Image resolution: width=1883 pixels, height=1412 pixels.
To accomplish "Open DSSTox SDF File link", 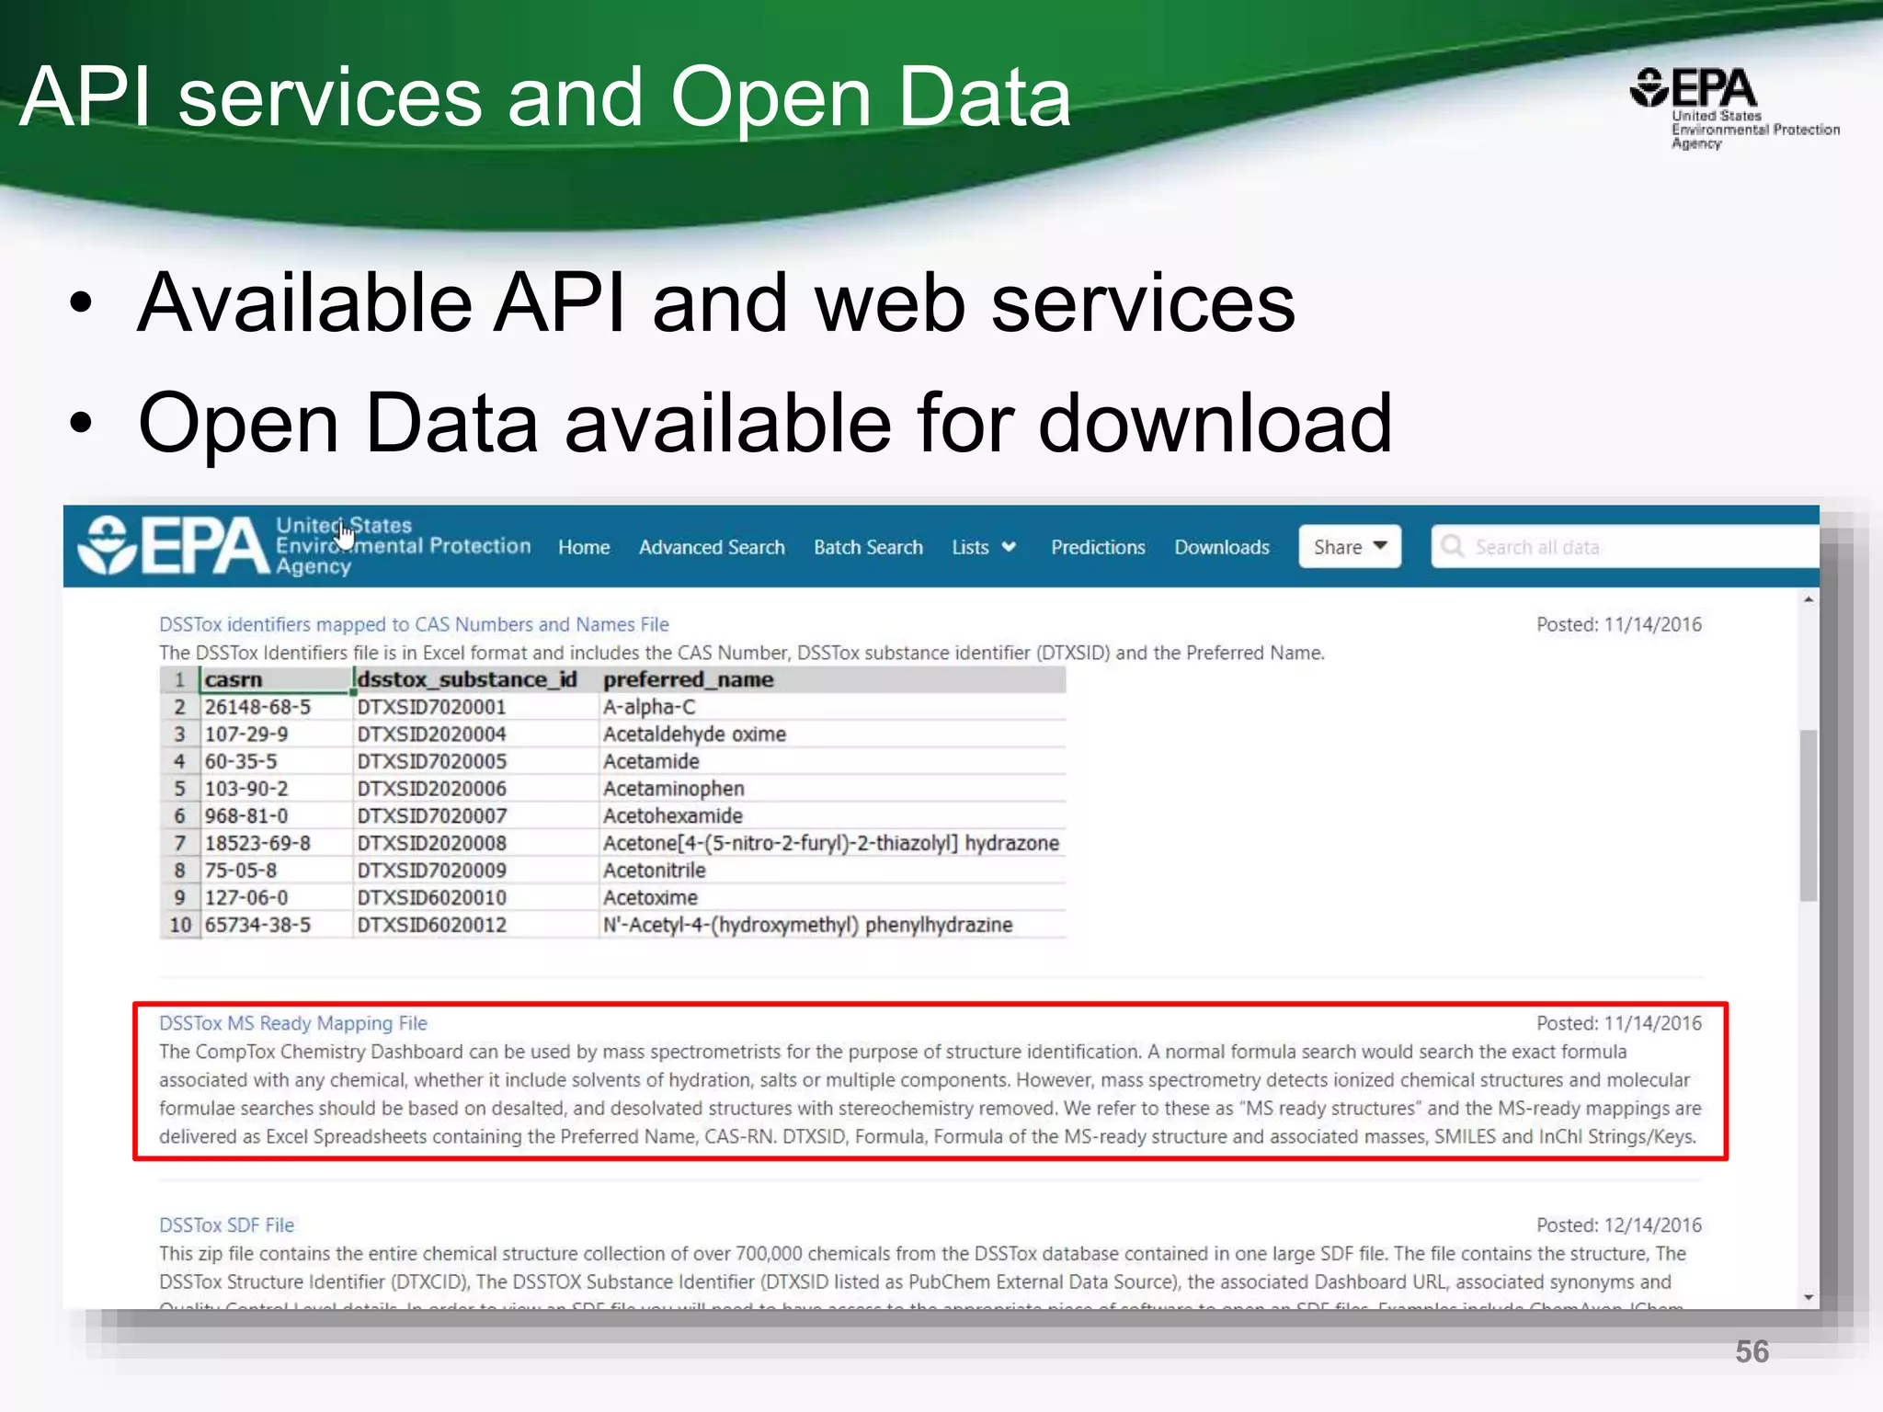I will point(226,1225).
